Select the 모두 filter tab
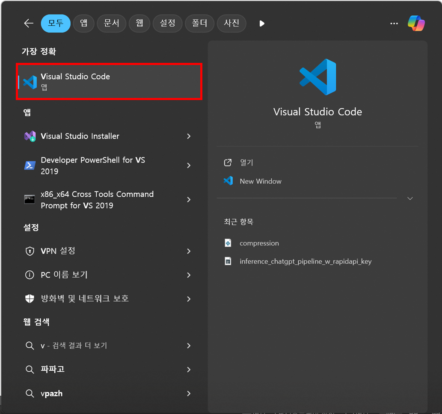 (56, 24)
